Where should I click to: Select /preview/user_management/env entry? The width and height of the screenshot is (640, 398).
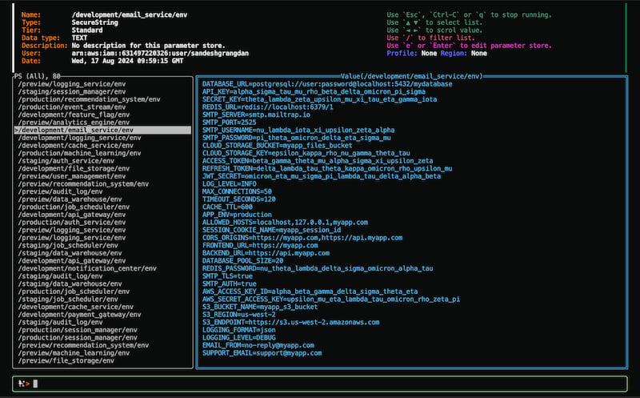72,176
